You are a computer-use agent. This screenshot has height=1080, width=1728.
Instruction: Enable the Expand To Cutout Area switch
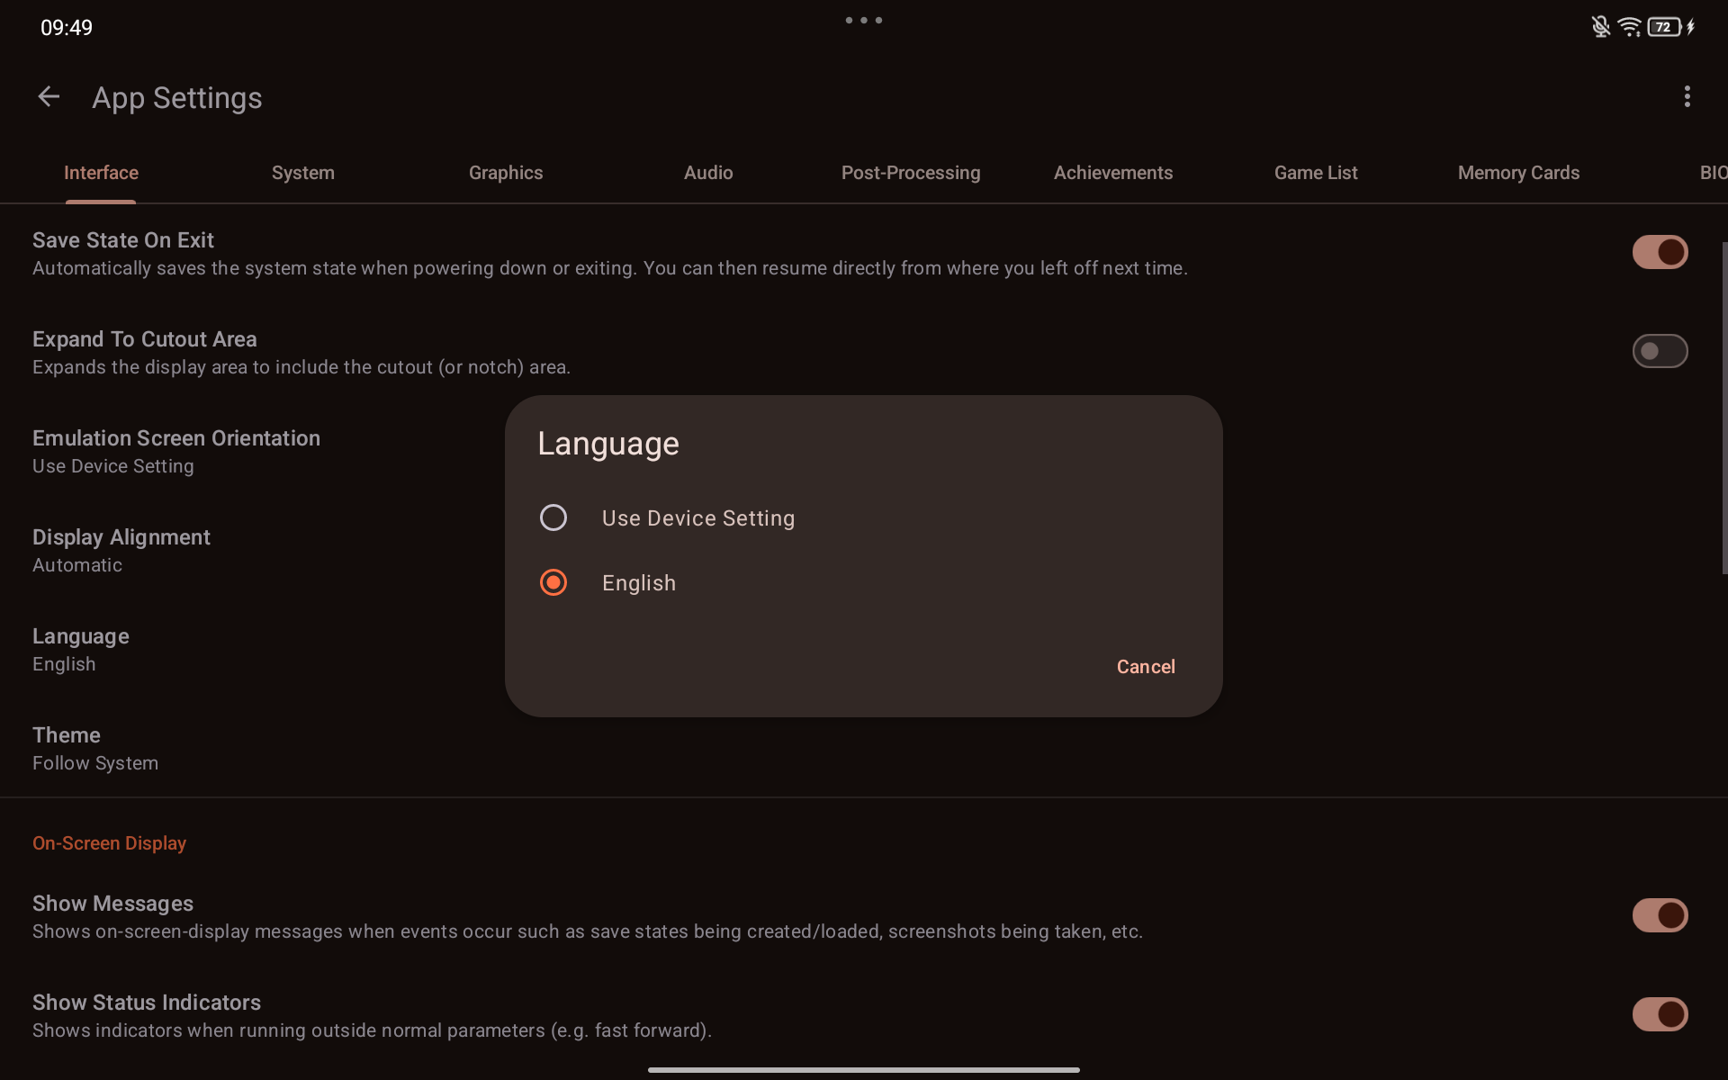[1660, 351]
